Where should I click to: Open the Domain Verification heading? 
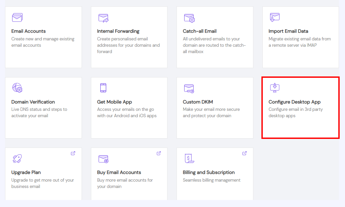33,102
